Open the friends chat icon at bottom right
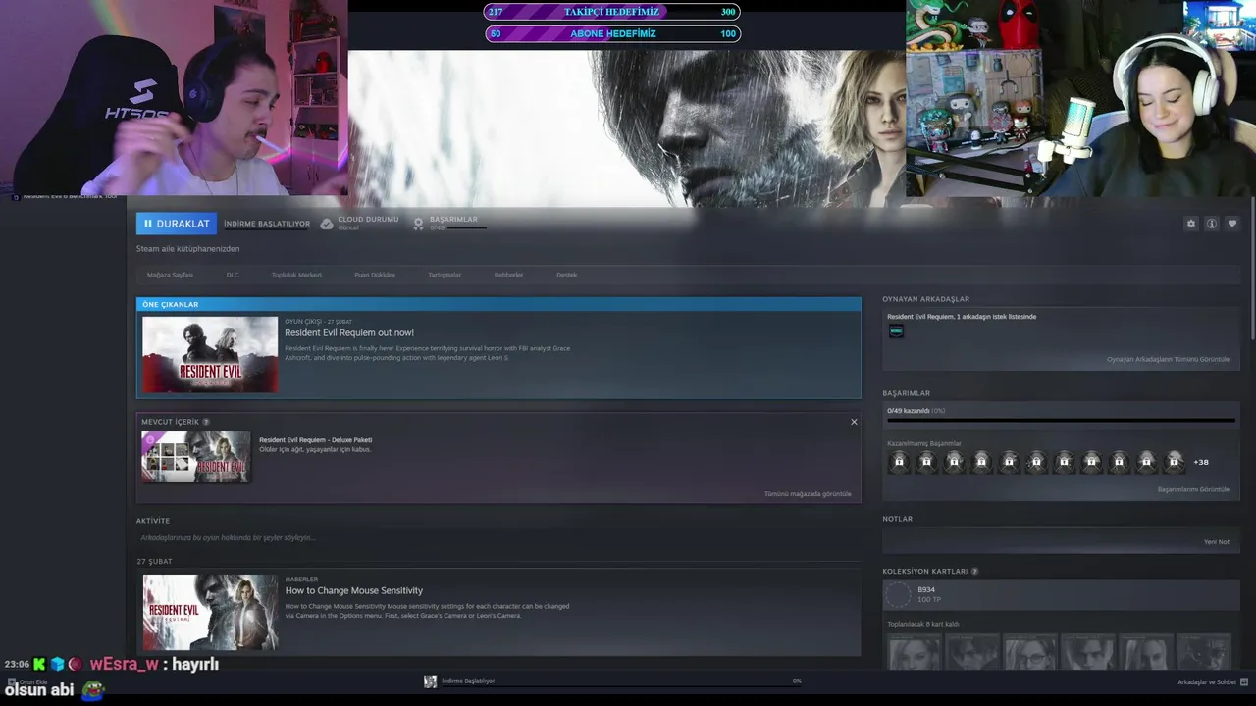 coord(1244,681)
